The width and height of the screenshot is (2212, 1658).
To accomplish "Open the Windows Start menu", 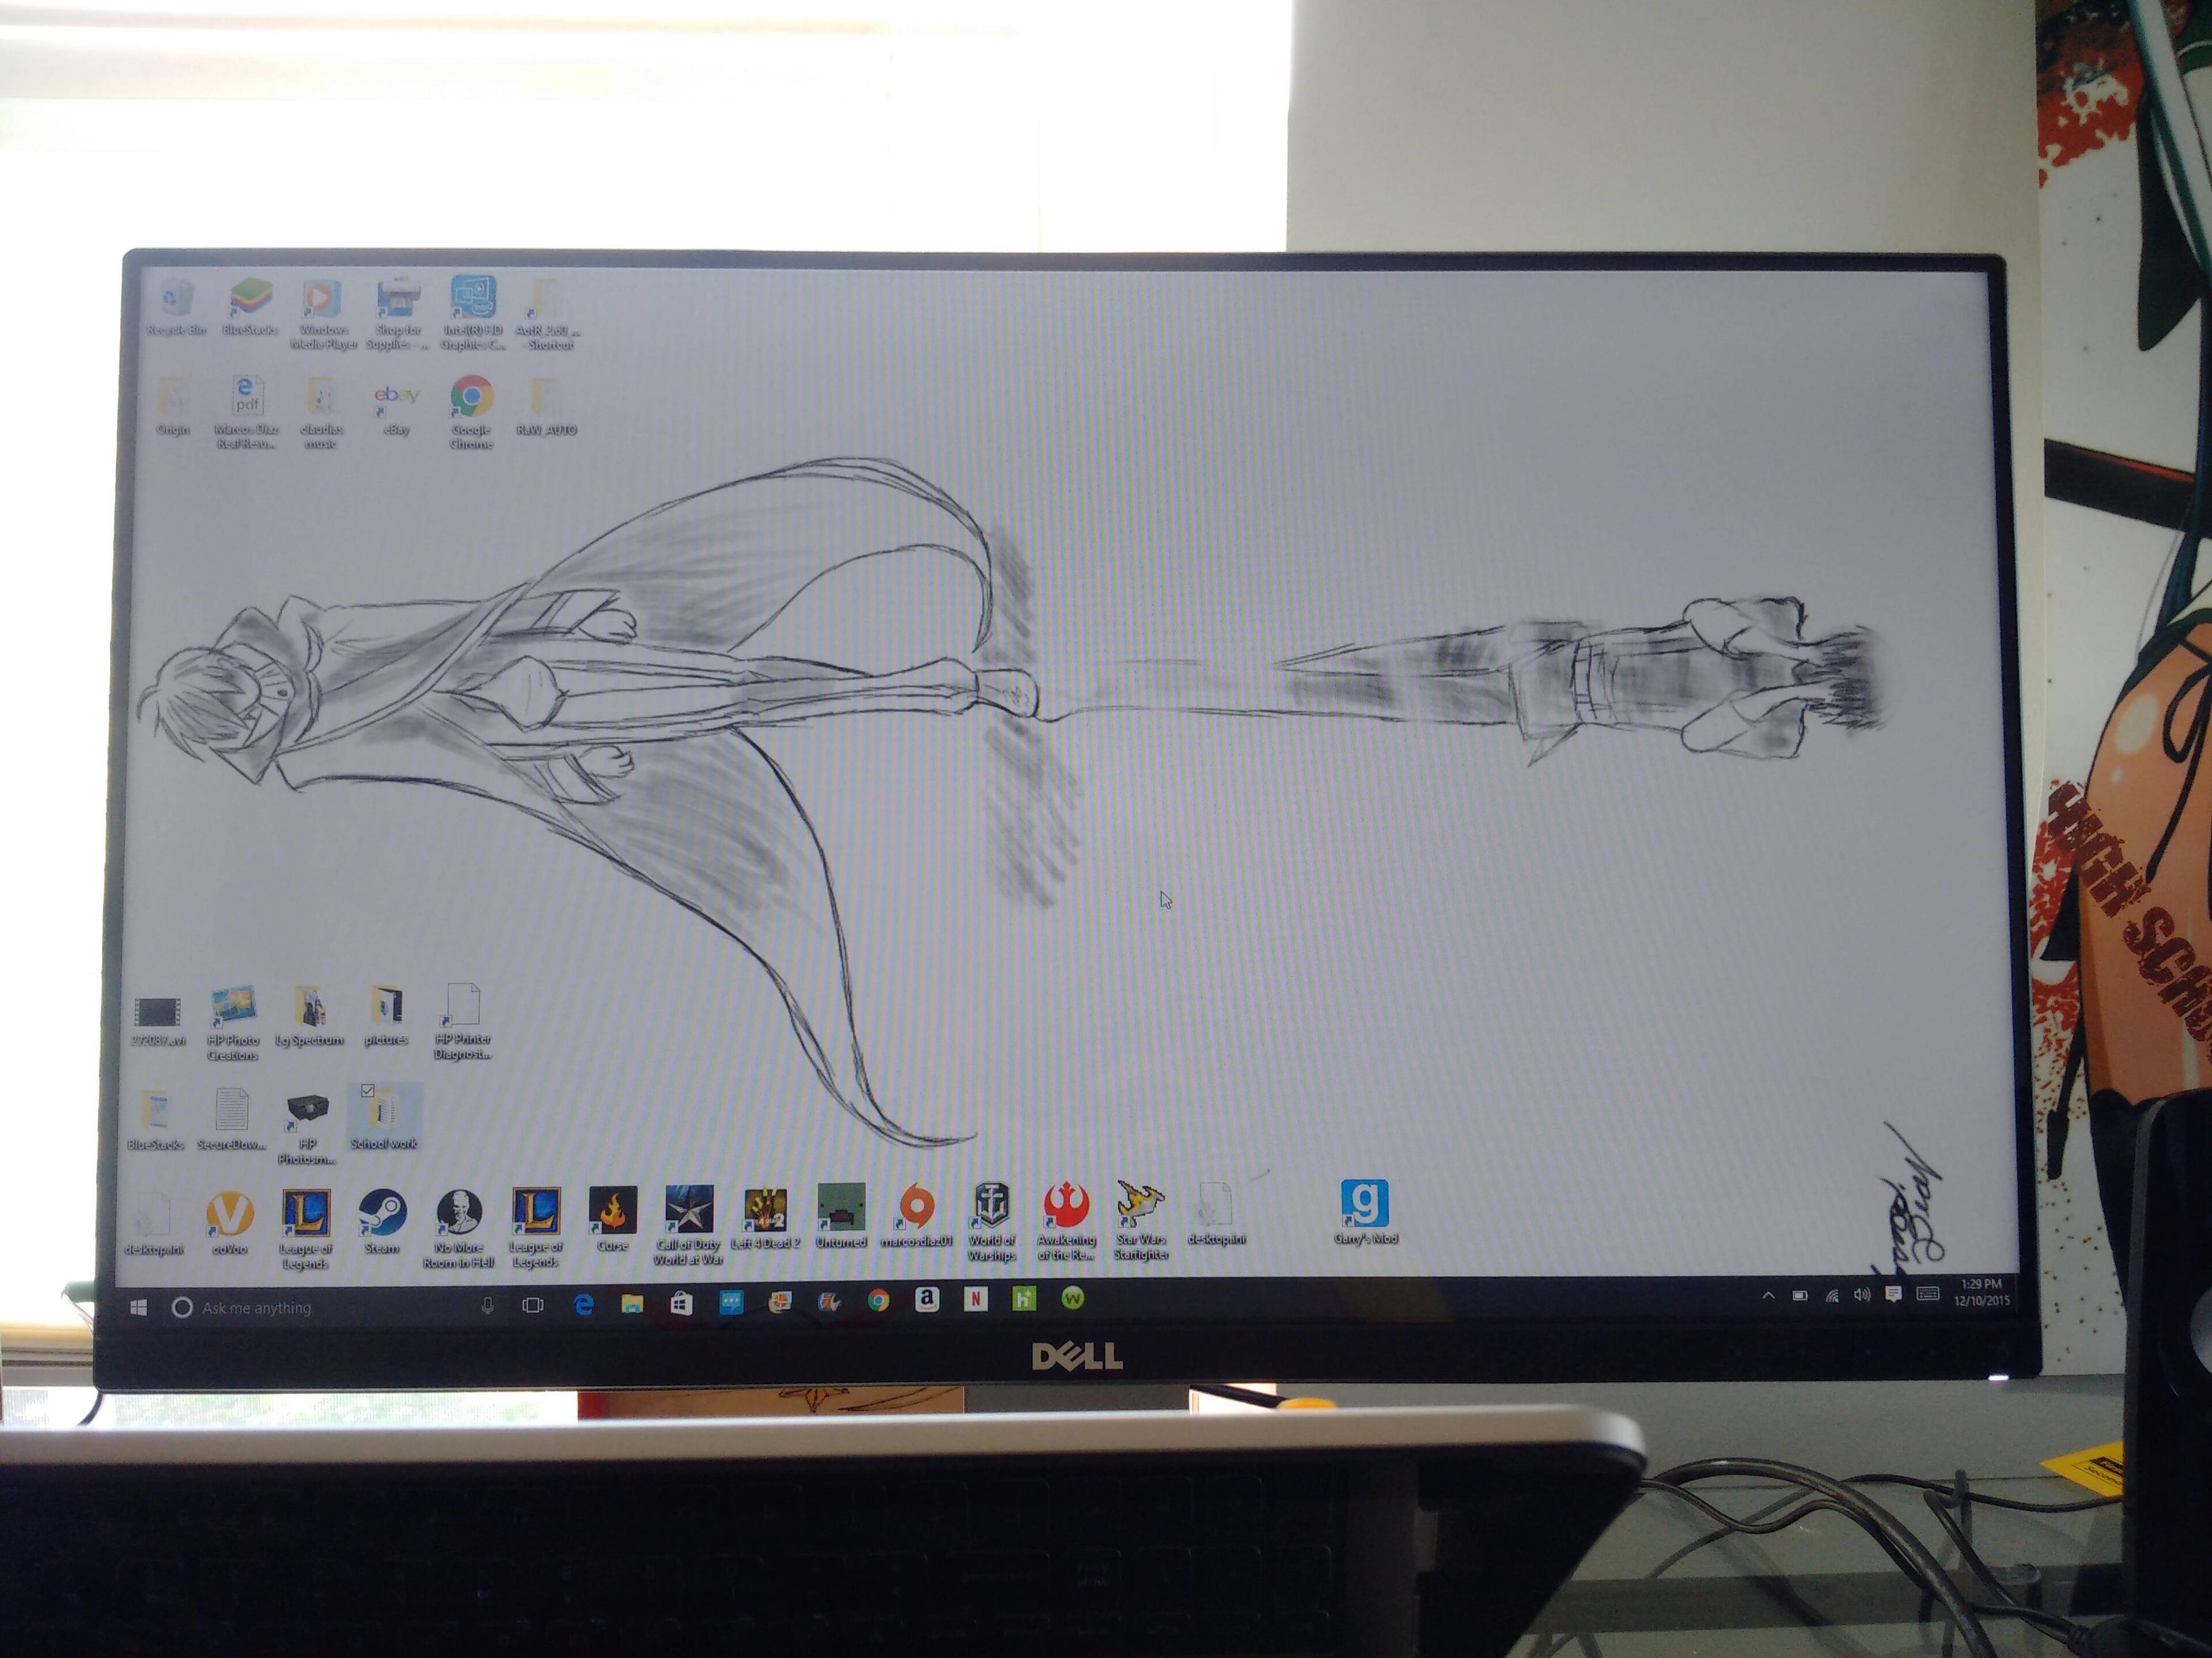I will 139,1307.
